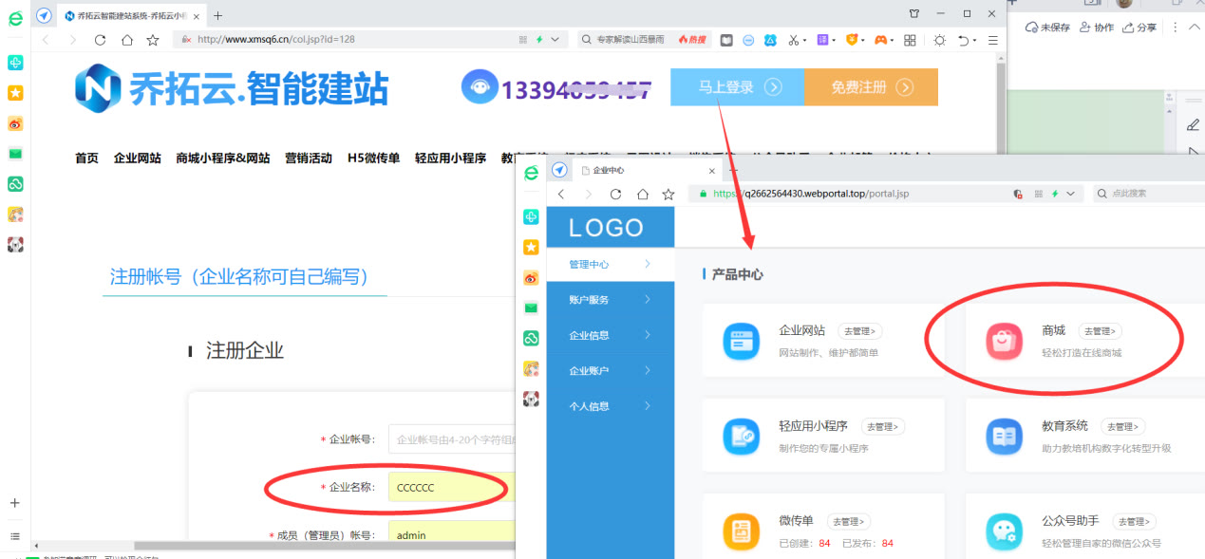
Task: Open the mail icon in the sidebar
Action: (14, 153)
